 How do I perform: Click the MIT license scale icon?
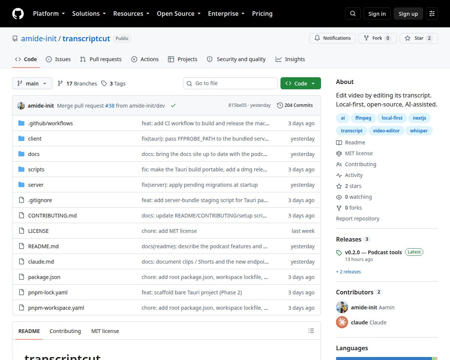click(339, 153)
